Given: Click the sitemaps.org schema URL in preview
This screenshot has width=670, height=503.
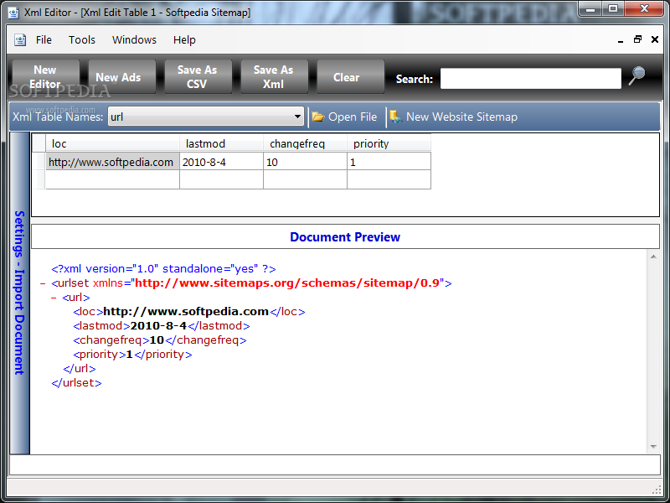Looking at the screenshot, I should [287, 283].
